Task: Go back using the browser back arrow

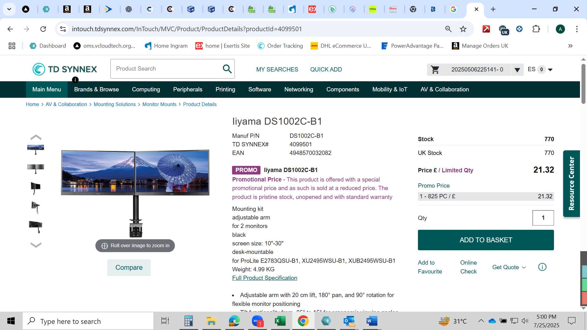Action: pos(10,29)
